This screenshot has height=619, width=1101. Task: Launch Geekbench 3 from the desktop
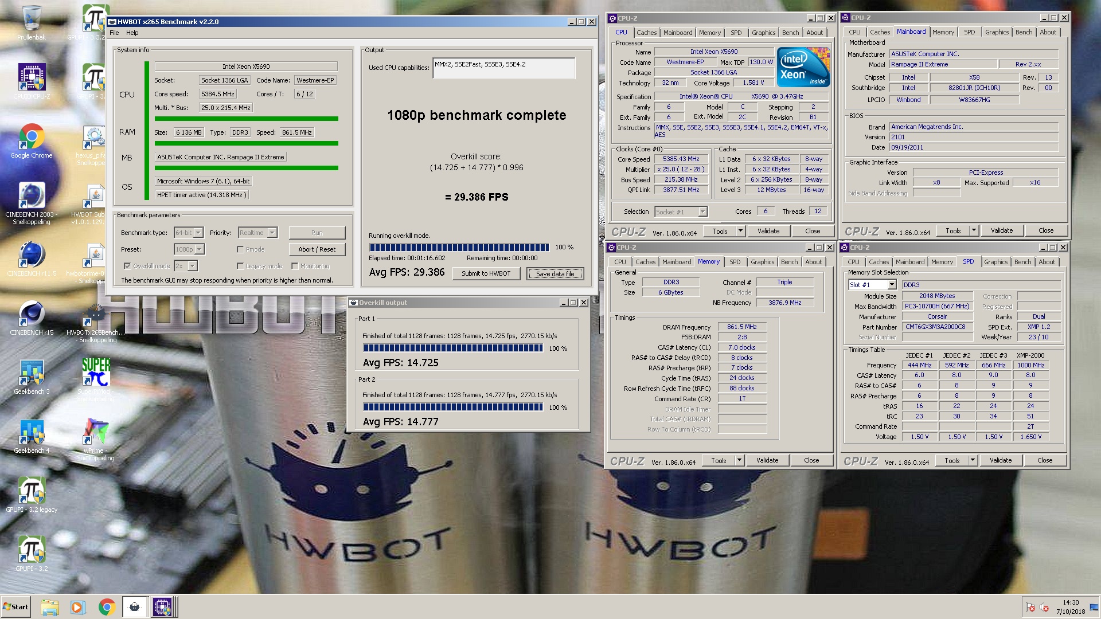(x=32, y=377)
